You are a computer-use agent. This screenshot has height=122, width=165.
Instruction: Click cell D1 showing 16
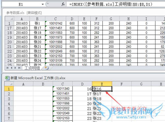(x=82, y=89)
